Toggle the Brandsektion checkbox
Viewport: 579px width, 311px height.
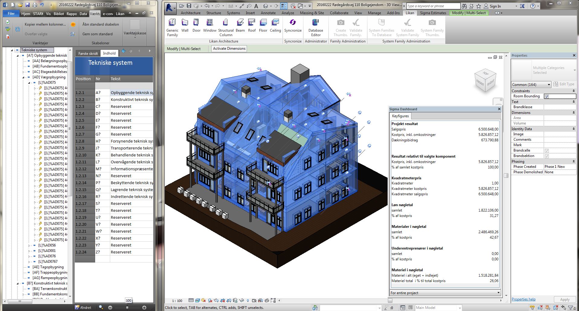(547, 156)
